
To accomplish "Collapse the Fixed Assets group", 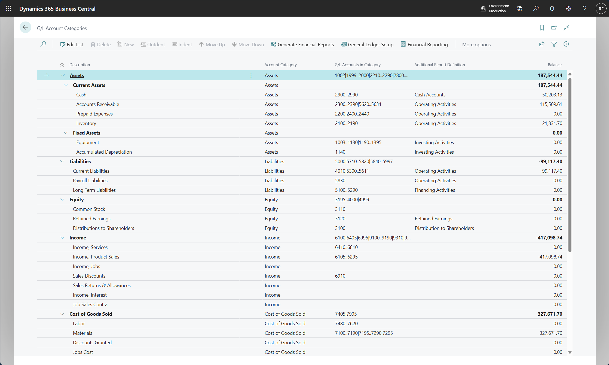I will pyautogui.click(x=66, y=133).
